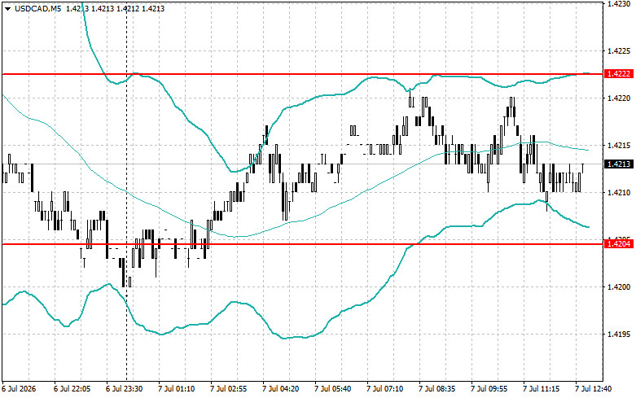This screenshot has width=636, height=398.
Task: Click the upper red horizontal resistance line
Action: pos(303,74)
